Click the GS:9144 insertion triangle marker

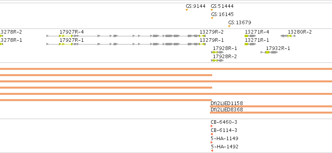click(x=187, y=10)
